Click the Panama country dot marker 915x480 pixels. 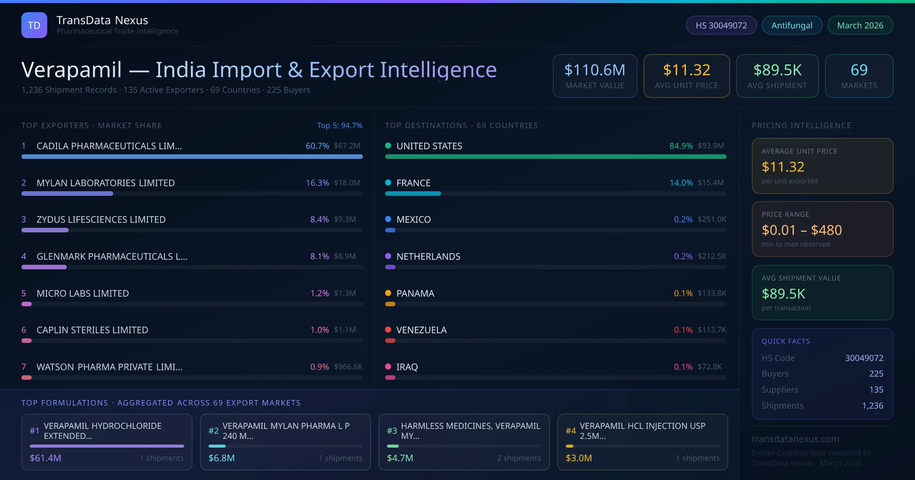(388, 293)
